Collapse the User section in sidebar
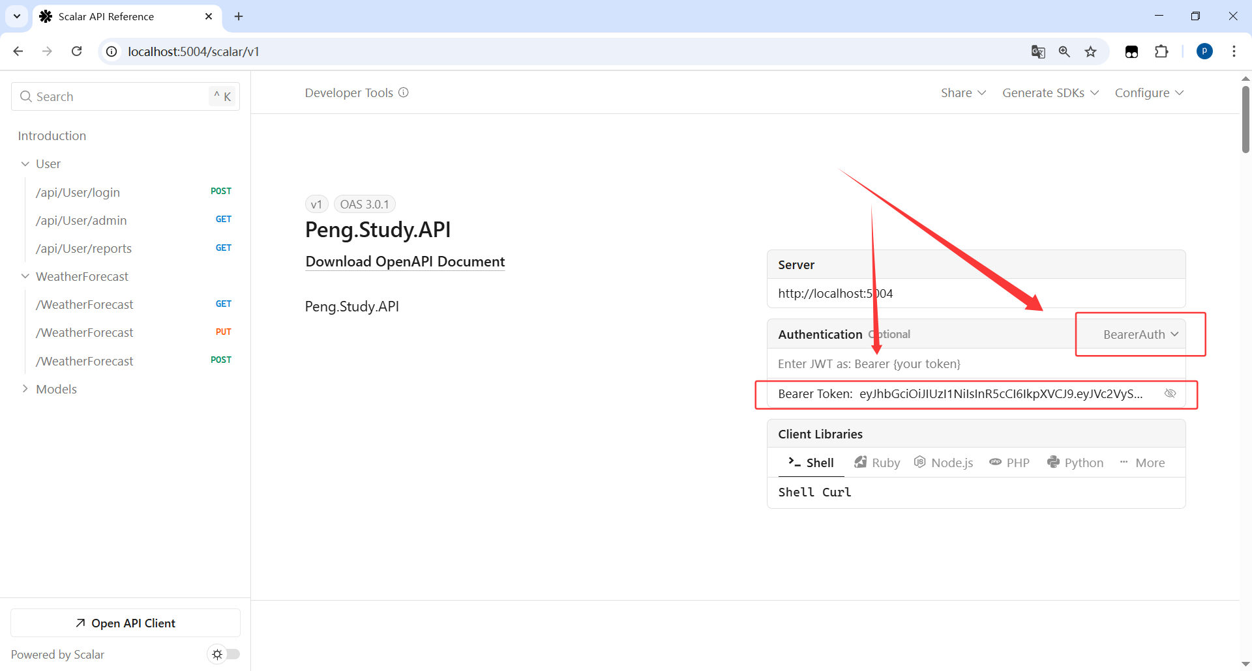The height and width of the screenshot is (671, 1252). coord(25,164)
